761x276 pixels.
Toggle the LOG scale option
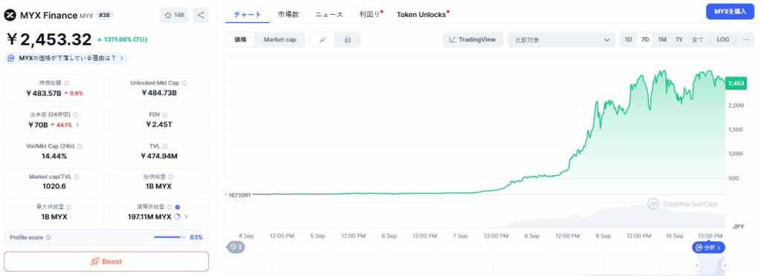(x=723, y=40)
